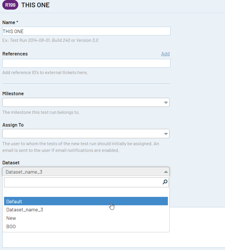Click the magnifier icon in dataset search
The image size is (225, 250).
coord(165,182)
